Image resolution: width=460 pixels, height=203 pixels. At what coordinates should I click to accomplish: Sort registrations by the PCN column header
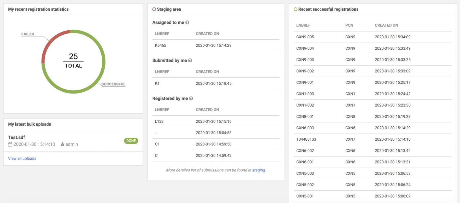coord(349,25)
